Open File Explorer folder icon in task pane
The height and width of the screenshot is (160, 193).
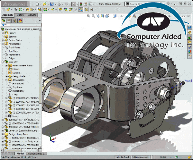189,42
